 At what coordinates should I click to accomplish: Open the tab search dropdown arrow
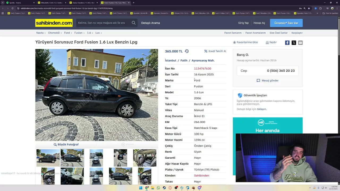(3, 3)
